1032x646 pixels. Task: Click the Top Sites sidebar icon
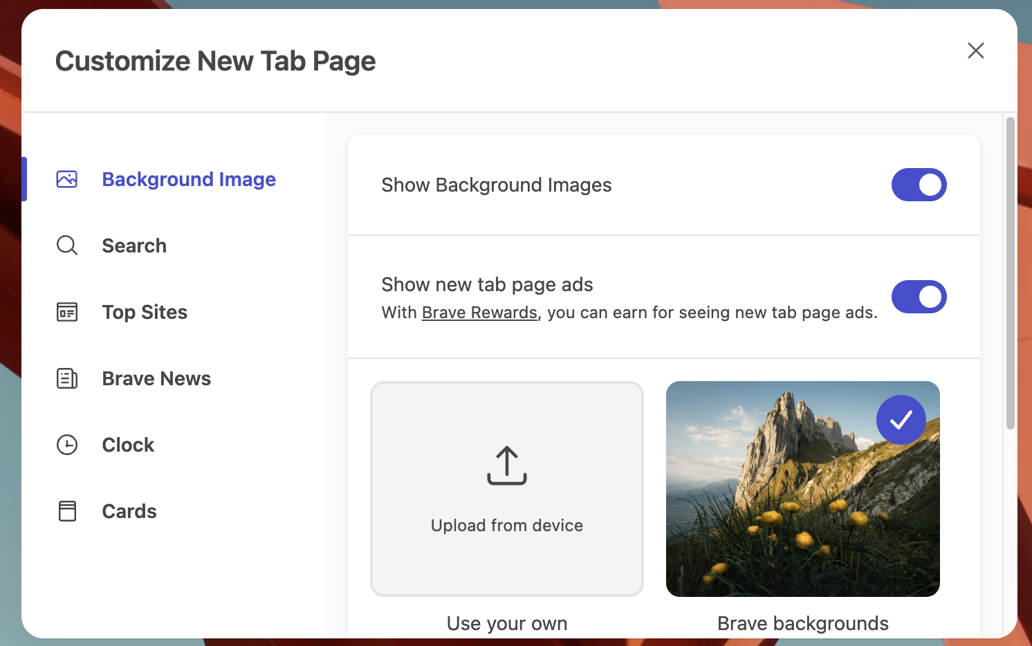(x=67, y=312)
